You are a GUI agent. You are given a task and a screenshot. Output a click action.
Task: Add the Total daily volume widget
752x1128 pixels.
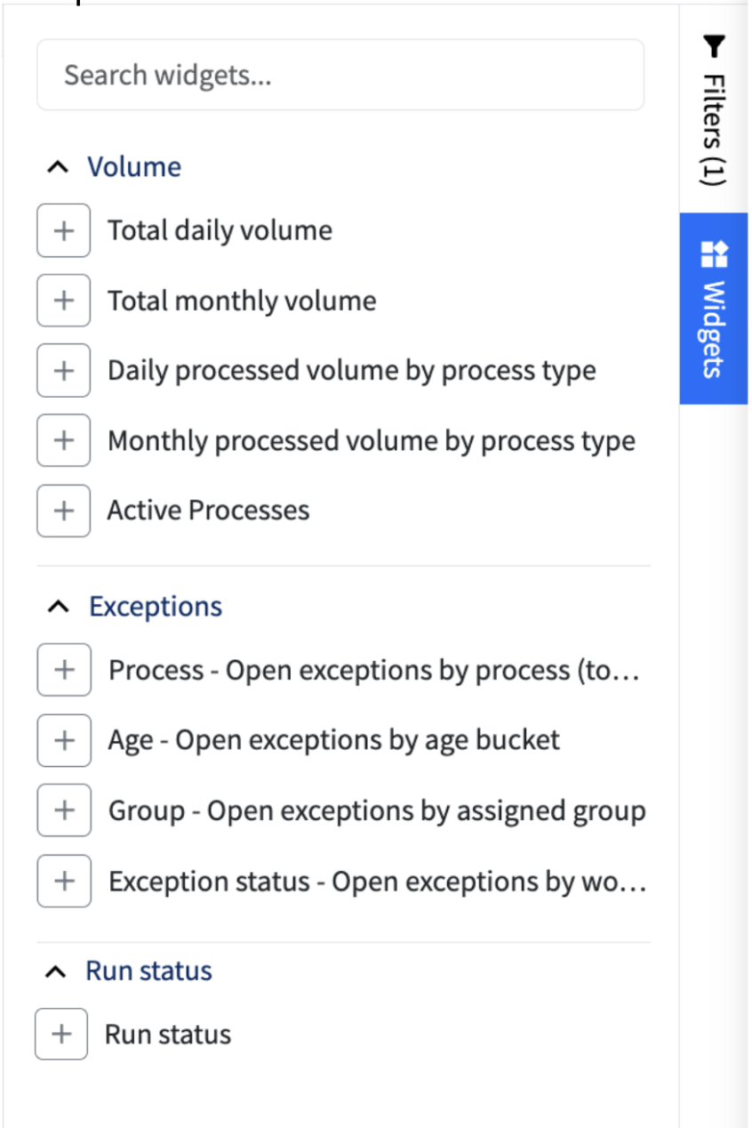tap(63, 230)
